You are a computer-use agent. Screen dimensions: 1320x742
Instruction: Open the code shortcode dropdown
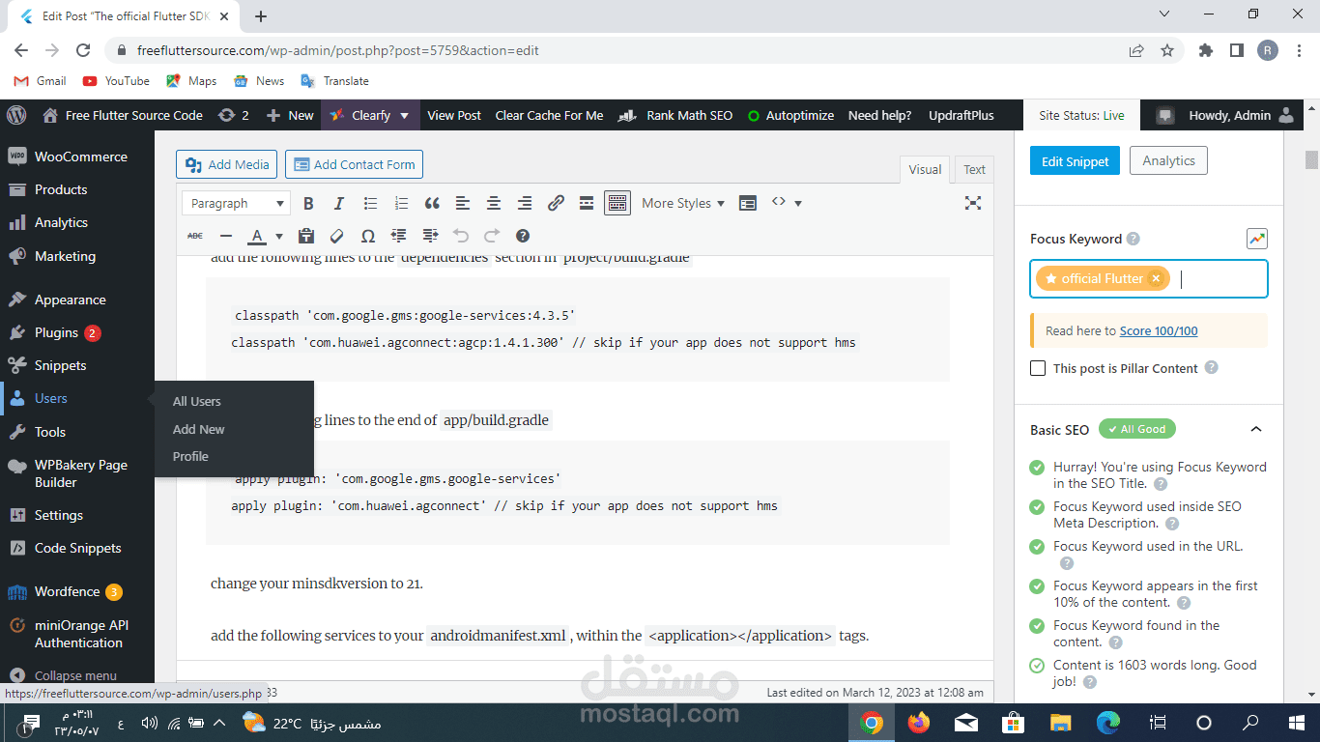[x=787, y=203]
